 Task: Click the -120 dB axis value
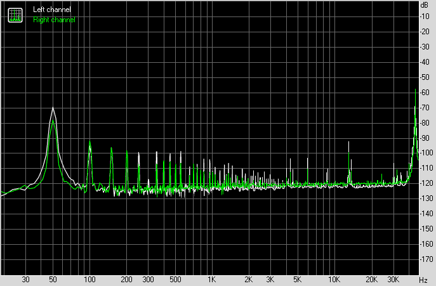(x=426, y=183)
